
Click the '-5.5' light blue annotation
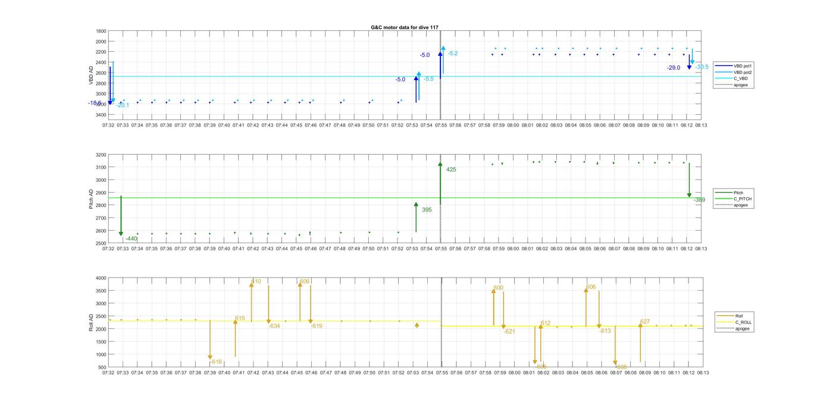[x=428, y=78]
